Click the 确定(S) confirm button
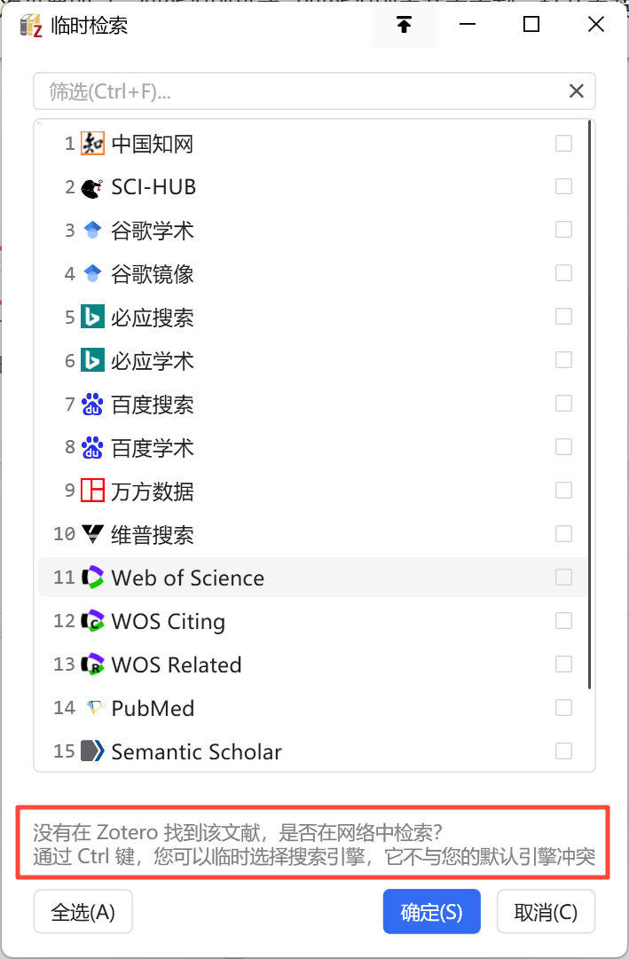 [431, 912]
